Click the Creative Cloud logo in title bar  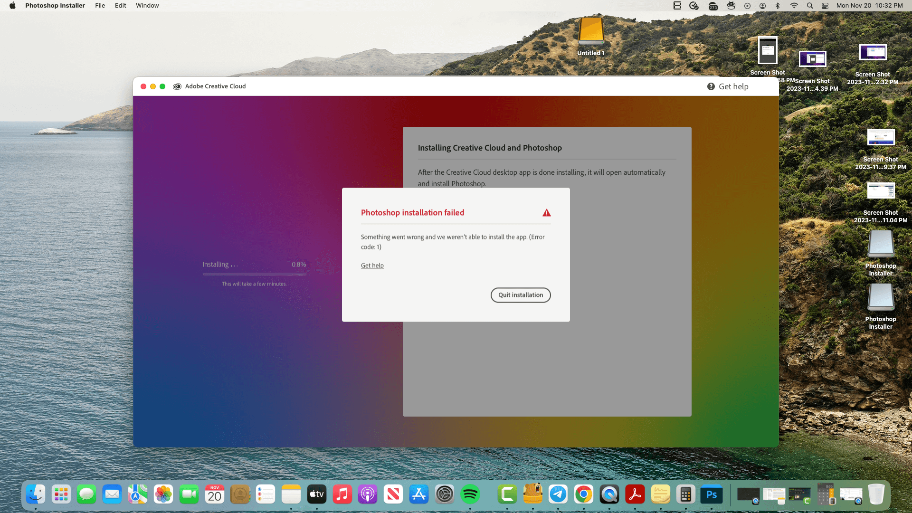177,86
